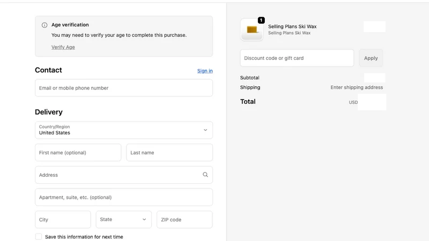Viewport: 429px width, 241px height.
Task: Select the Country/Region United States field
Action: (124, 130)
